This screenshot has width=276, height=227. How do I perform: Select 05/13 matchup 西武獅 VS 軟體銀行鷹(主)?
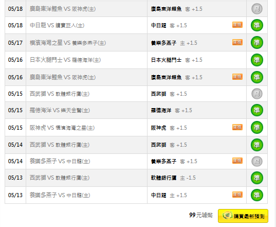point(60,178)
